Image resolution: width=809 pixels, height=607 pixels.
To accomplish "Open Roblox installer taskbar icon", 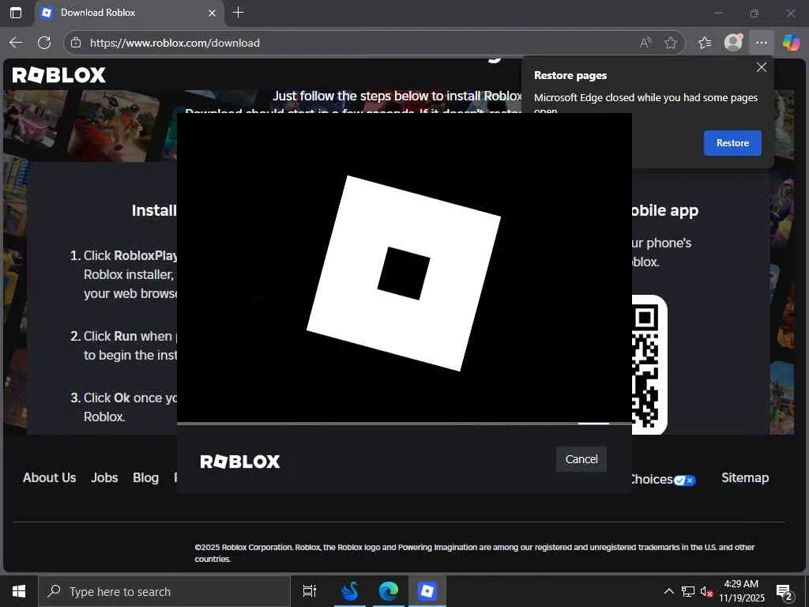I will point(427,591).
